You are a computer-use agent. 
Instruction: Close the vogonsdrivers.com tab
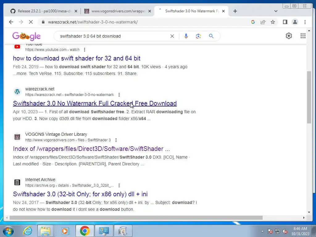tap(150, 11)
